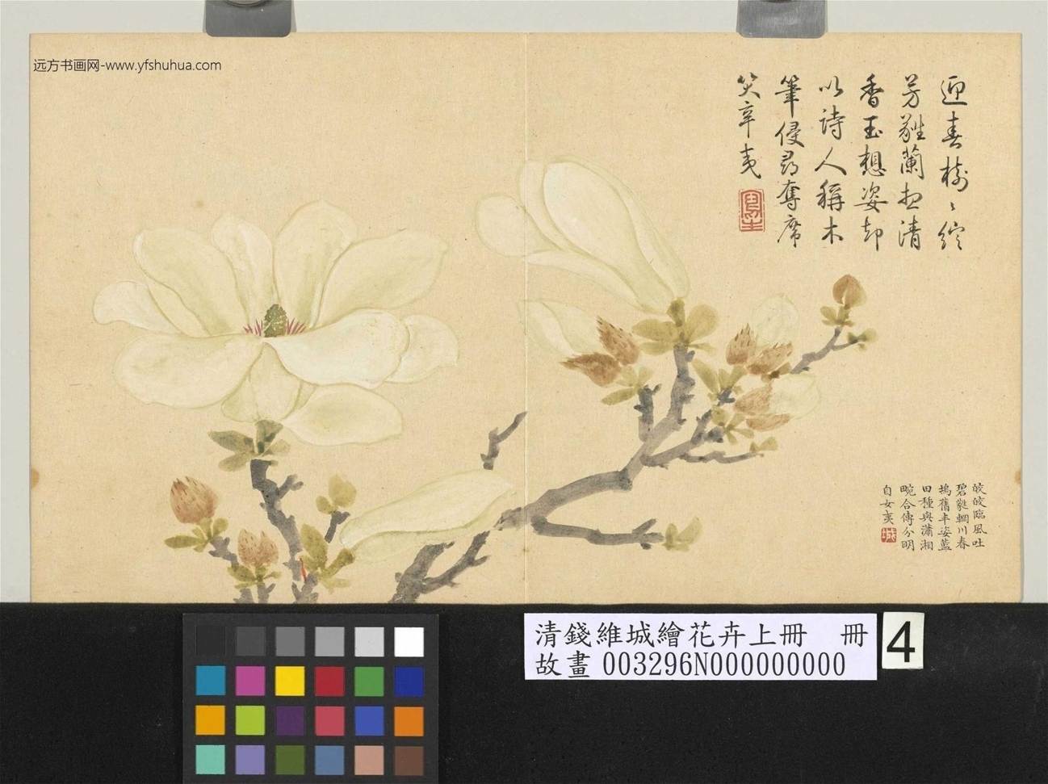The image size is (1048, 784).
Task: Click the large red seal below the calligraphy
Action: (x=751, y=210)
